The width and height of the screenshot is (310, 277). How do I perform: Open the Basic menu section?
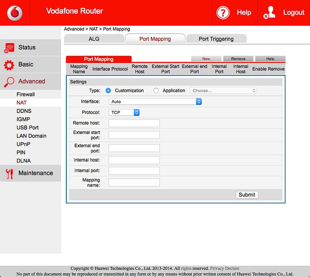tap(31, 65)
